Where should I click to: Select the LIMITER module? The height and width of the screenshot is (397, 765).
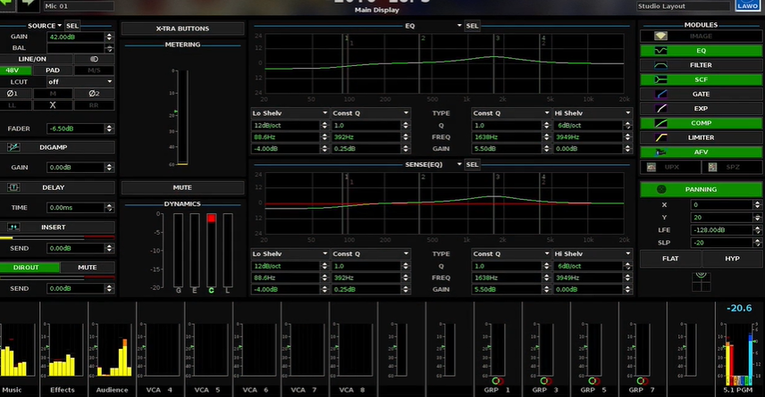click(x=701, y=137)
